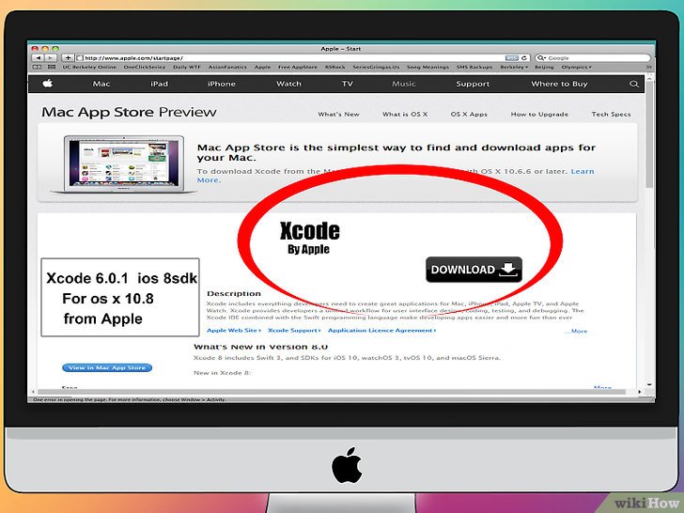The height and width of the screenshot is (513, 684).
Task: Click the plus add-bookmark button
Action: [68, 58]
